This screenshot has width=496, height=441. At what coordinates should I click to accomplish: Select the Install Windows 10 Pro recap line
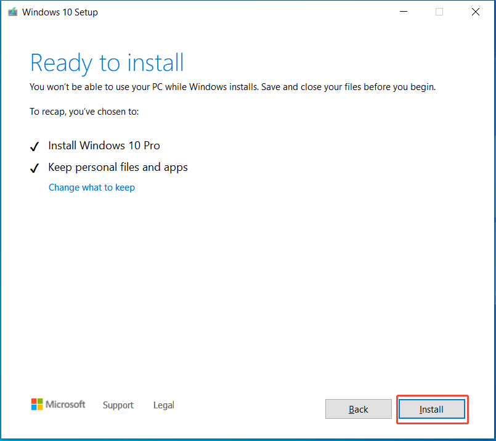click(104, 146)
